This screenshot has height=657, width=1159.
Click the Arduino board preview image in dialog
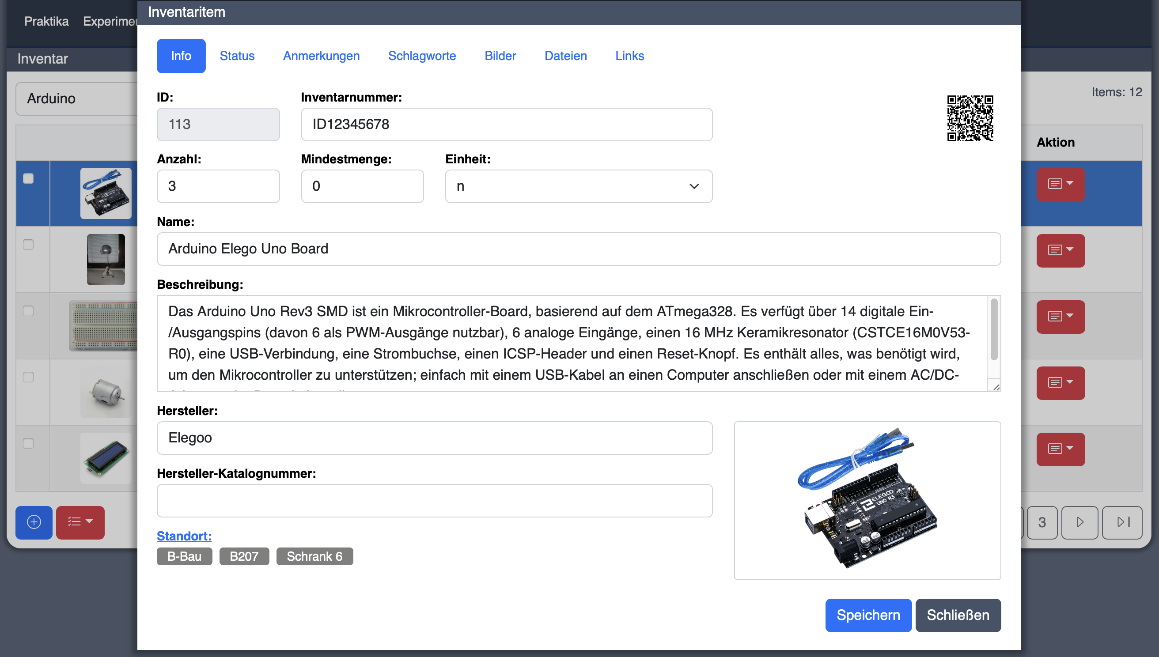pyautogui.click(x=867, y=500)
